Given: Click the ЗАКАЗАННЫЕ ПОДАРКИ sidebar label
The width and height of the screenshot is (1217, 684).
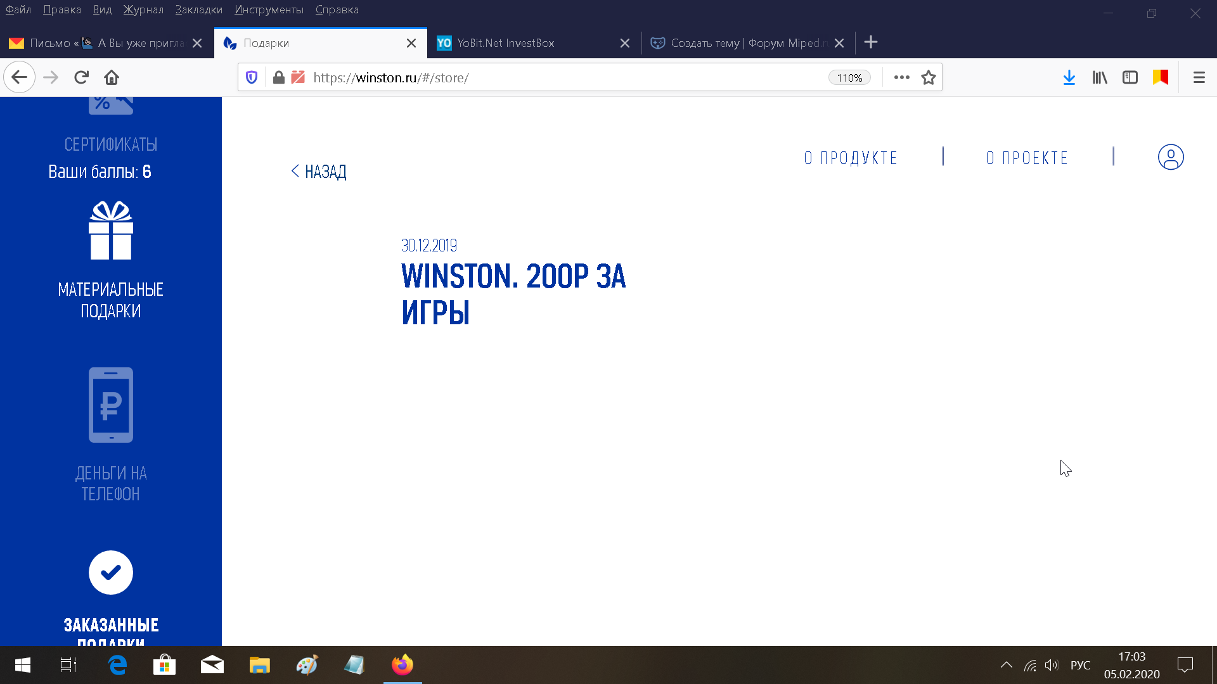Looking at the screenshot, I should [x=111, y=631].
